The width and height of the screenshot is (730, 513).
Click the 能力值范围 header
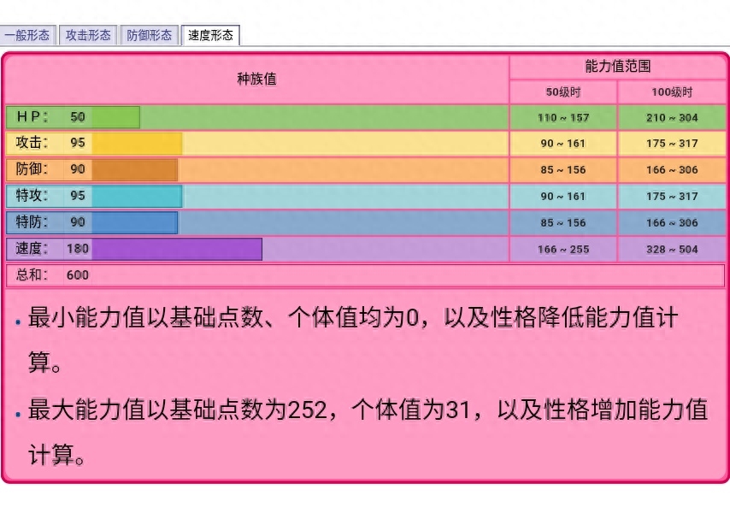tap(618, 67)
